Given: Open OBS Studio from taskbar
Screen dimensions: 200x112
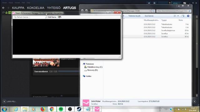Looking at the screenshot, I should (70, 109).
